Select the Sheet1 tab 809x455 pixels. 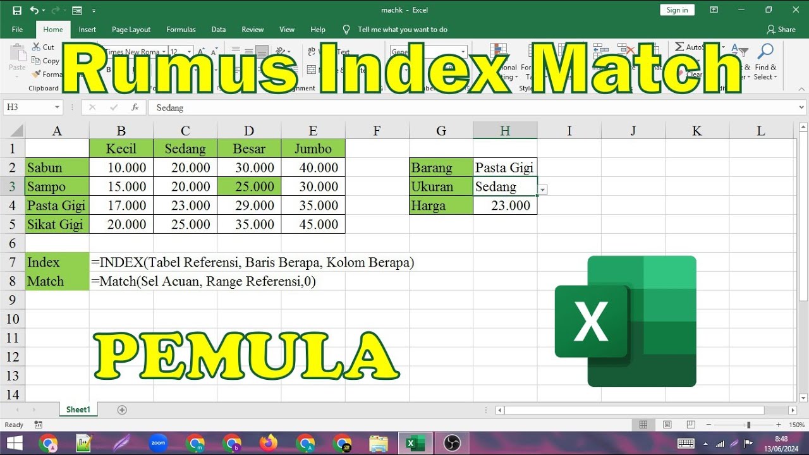coord(78,409)
